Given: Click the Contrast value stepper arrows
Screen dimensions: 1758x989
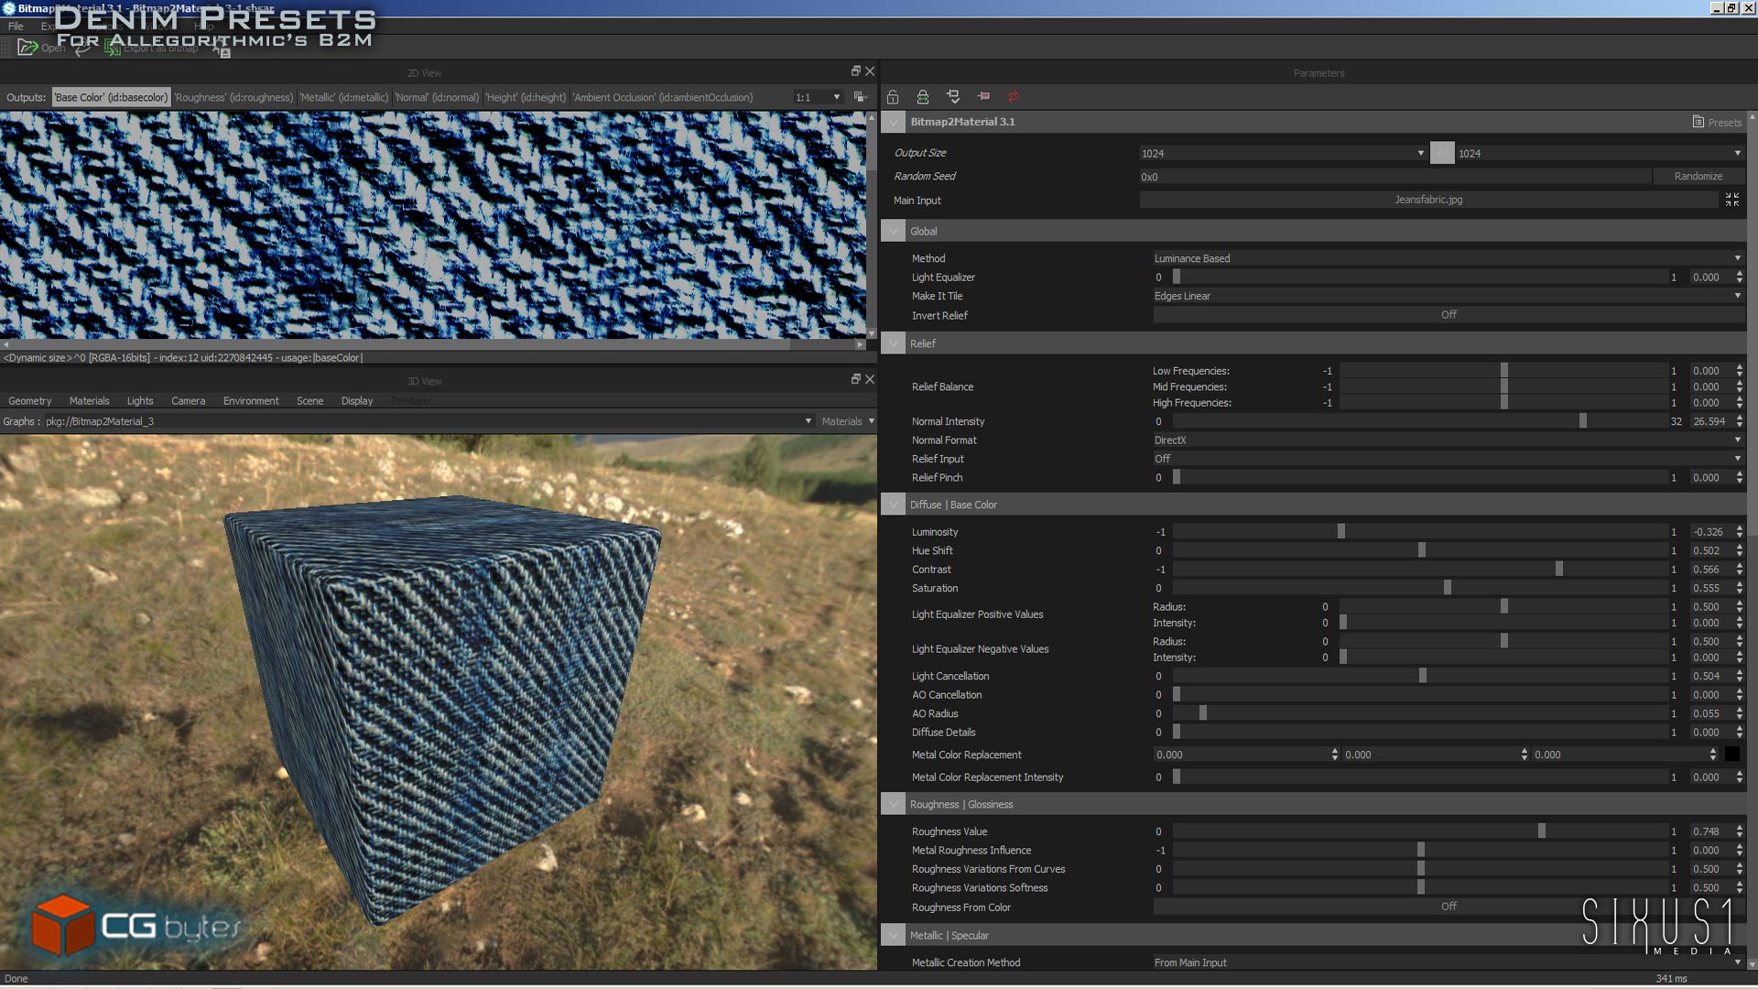Looking at the screenshot, I should point(1740,570).
